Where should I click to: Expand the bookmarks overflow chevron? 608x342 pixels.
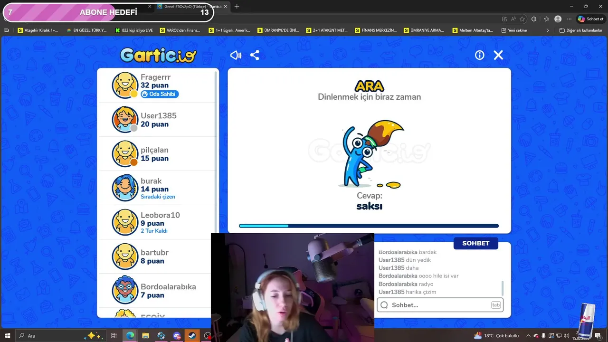547,30
